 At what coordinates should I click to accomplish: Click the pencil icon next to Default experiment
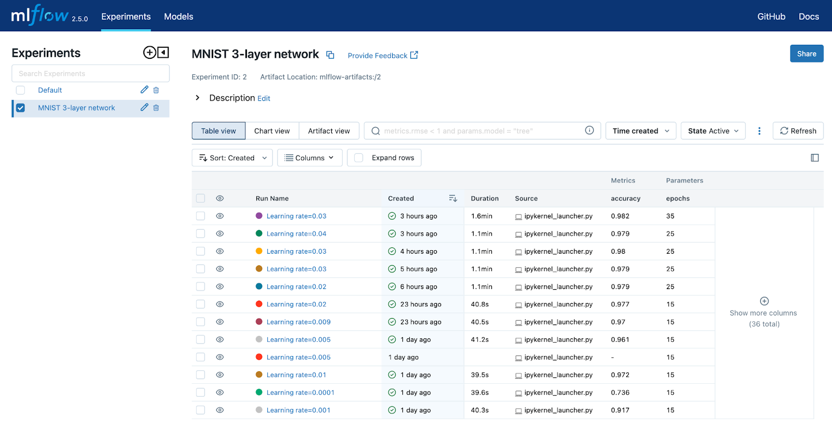pos(145,90)
